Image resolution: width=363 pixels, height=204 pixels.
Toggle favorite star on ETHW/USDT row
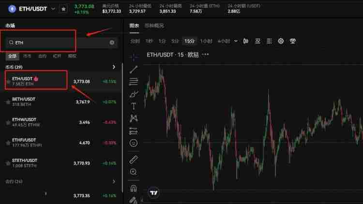tap(8, 122)
